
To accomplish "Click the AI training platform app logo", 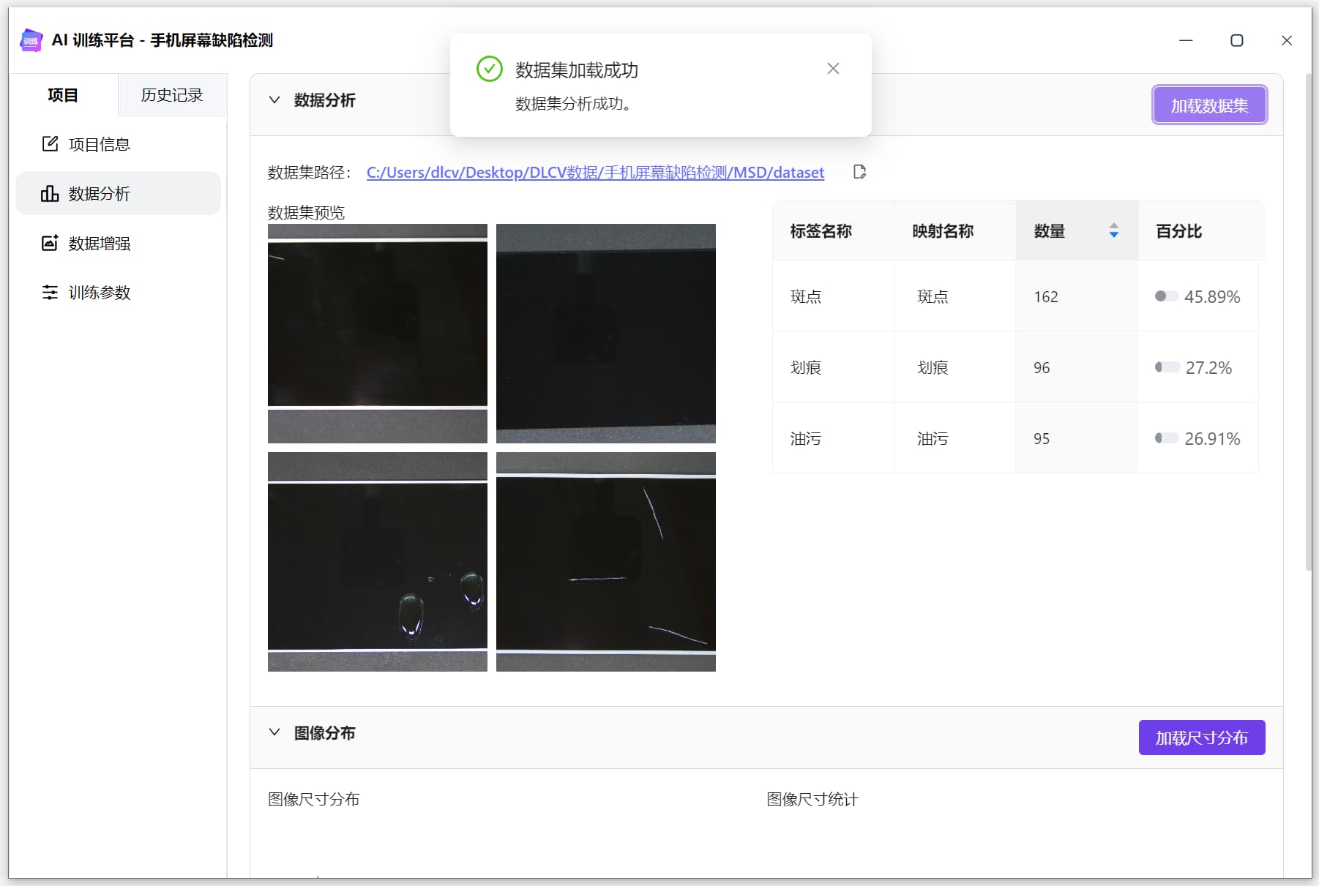I will [x=31, y=40].
